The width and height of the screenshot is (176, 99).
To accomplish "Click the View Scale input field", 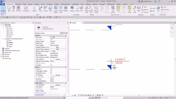I will tap(58, 37).
